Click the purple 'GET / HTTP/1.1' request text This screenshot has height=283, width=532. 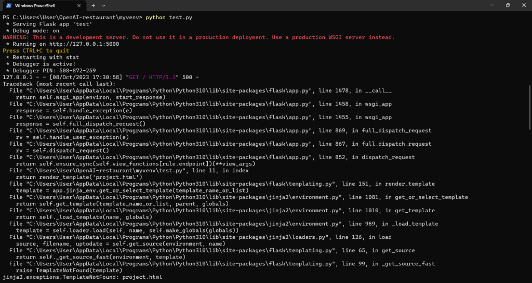point(152,78)
